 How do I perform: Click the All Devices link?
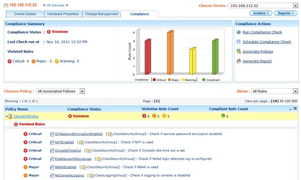tap(56, 5)
